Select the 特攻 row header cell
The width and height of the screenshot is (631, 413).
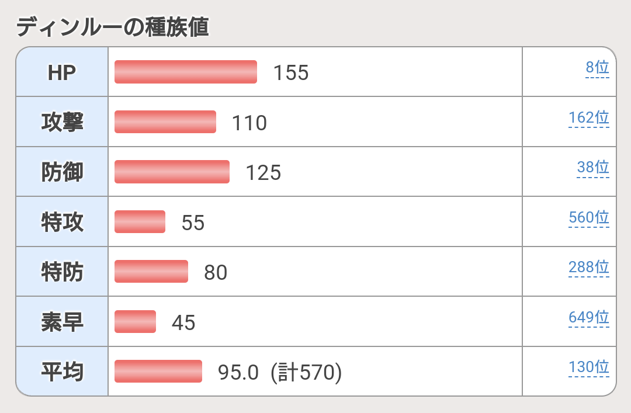62,221
